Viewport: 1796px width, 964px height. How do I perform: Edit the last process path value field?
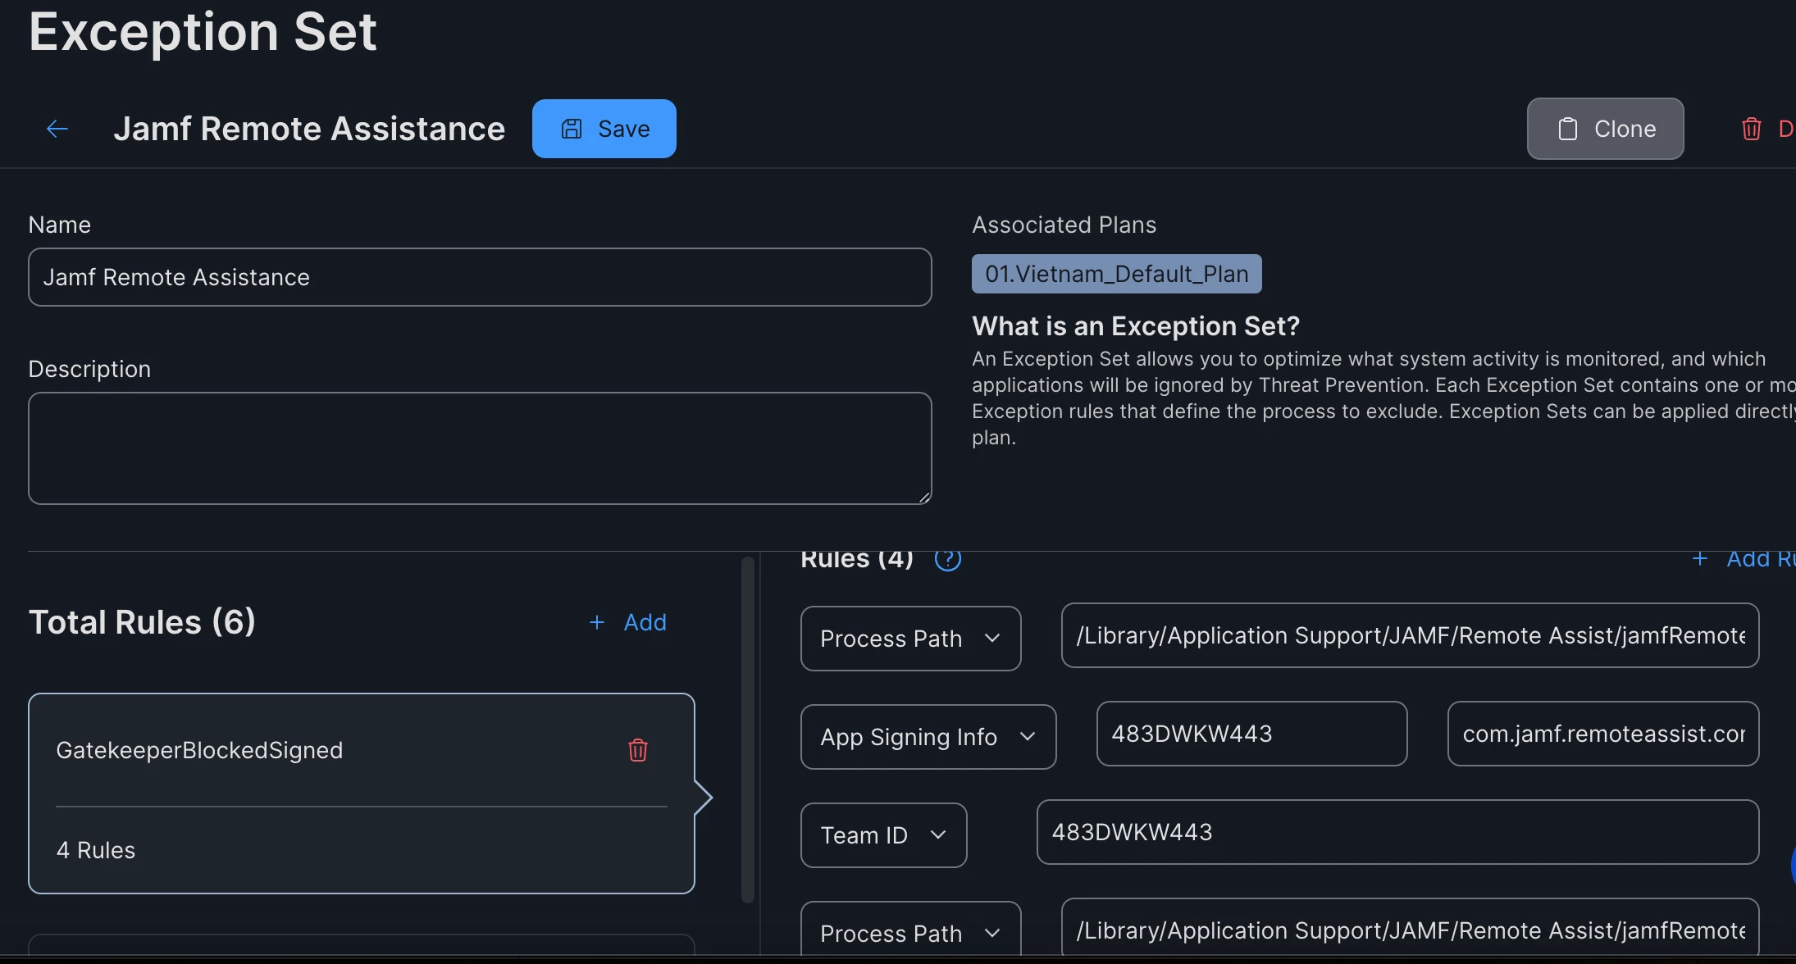[x=1410, y=928]
